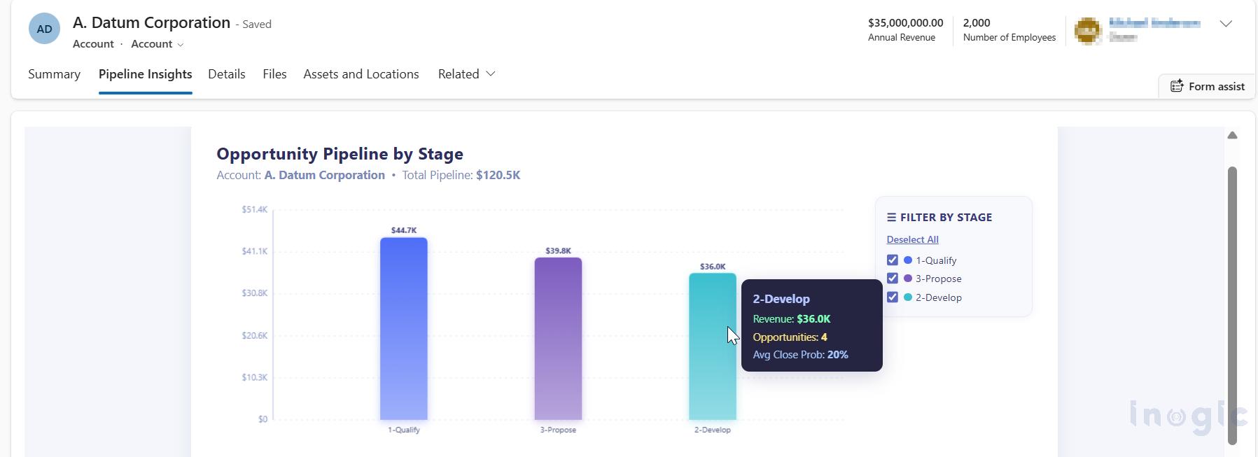Click the 2-Develop axis label under the bar
The width and height of the screenshot is (1258, 457).
(713, 430)
